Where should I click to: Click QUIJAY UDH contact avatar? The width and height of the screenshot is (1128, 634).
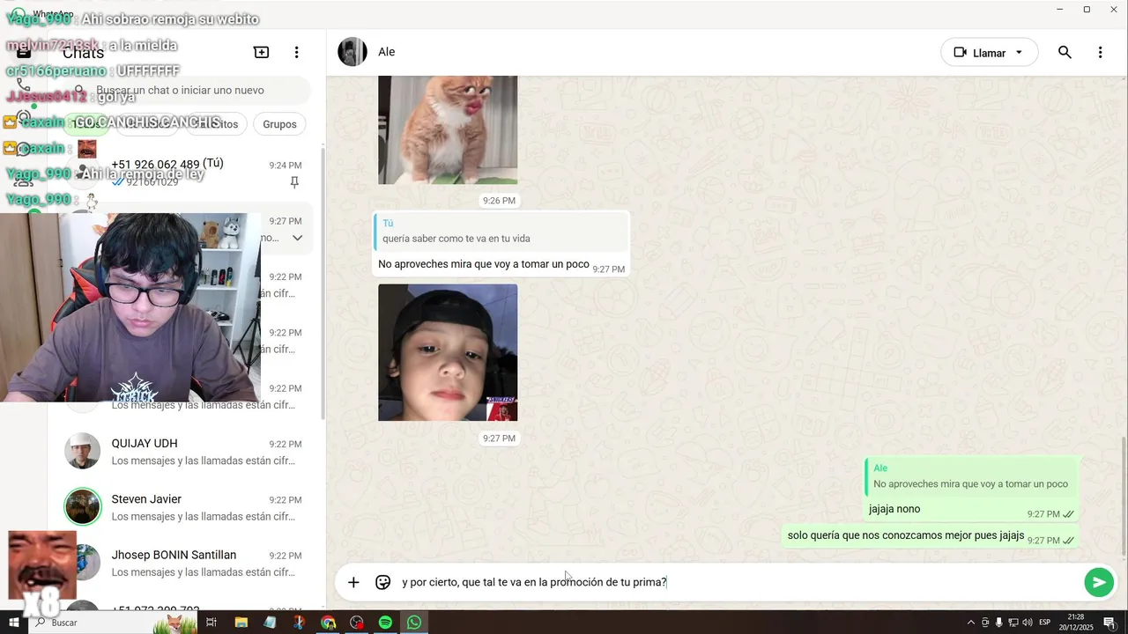82,451
